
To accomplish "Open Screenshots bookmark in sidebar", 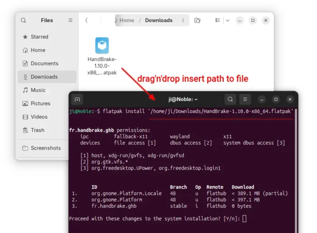I will pyautogui.click(x=45, y=148).
